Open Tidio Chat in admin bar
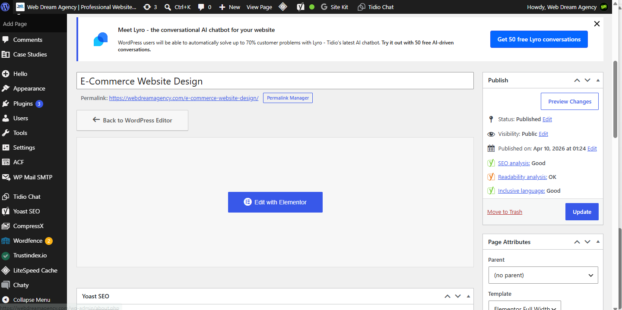The width and height of the screenshot is (622, 310). click(x=376, y=7)
